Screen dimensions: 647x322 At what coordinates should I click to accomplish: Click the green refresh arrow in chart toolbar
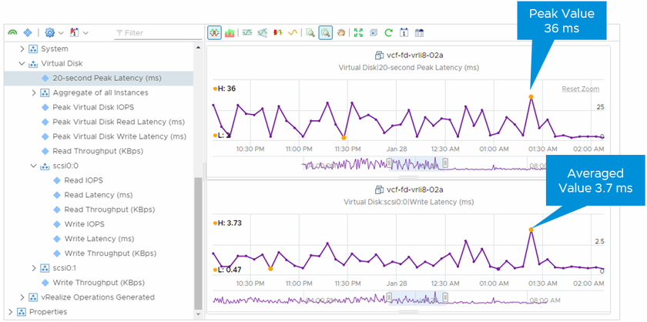pos(389,33)
